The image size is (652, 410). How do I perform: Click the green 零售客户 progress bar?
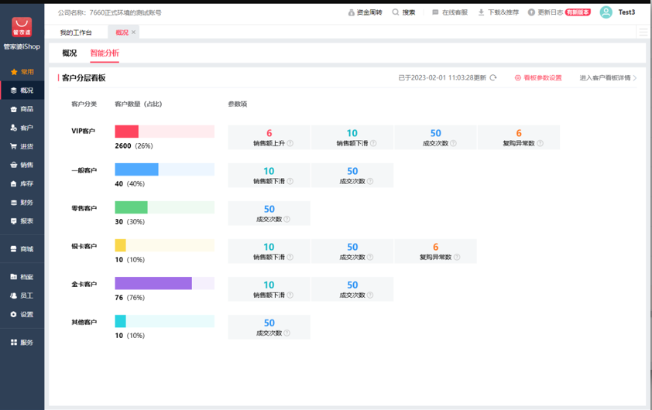pos(165,207)
